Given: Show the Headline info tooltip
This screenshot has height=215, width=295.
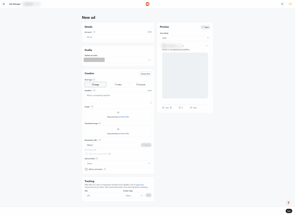Looking at the screenshot, I should [95, 91].
